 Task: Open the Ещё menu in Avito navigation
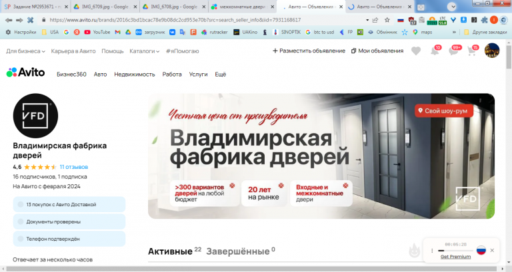click(x=221, y=74)
